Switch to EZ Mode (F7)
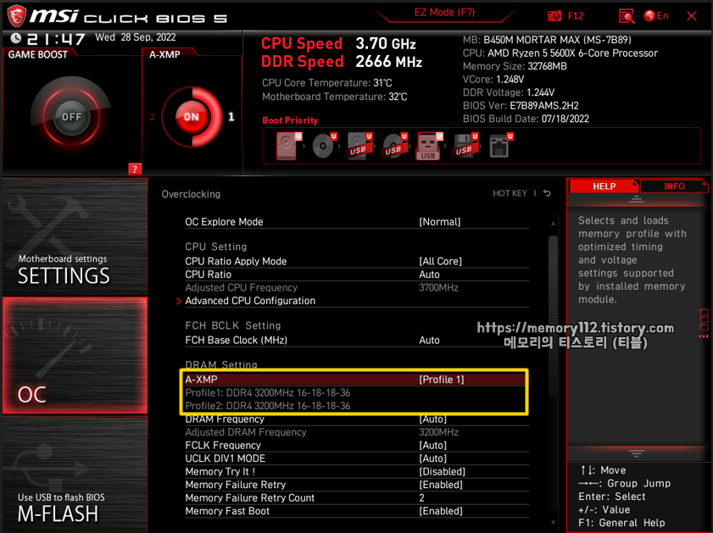 pyautogui.click(x=444, y=13)
